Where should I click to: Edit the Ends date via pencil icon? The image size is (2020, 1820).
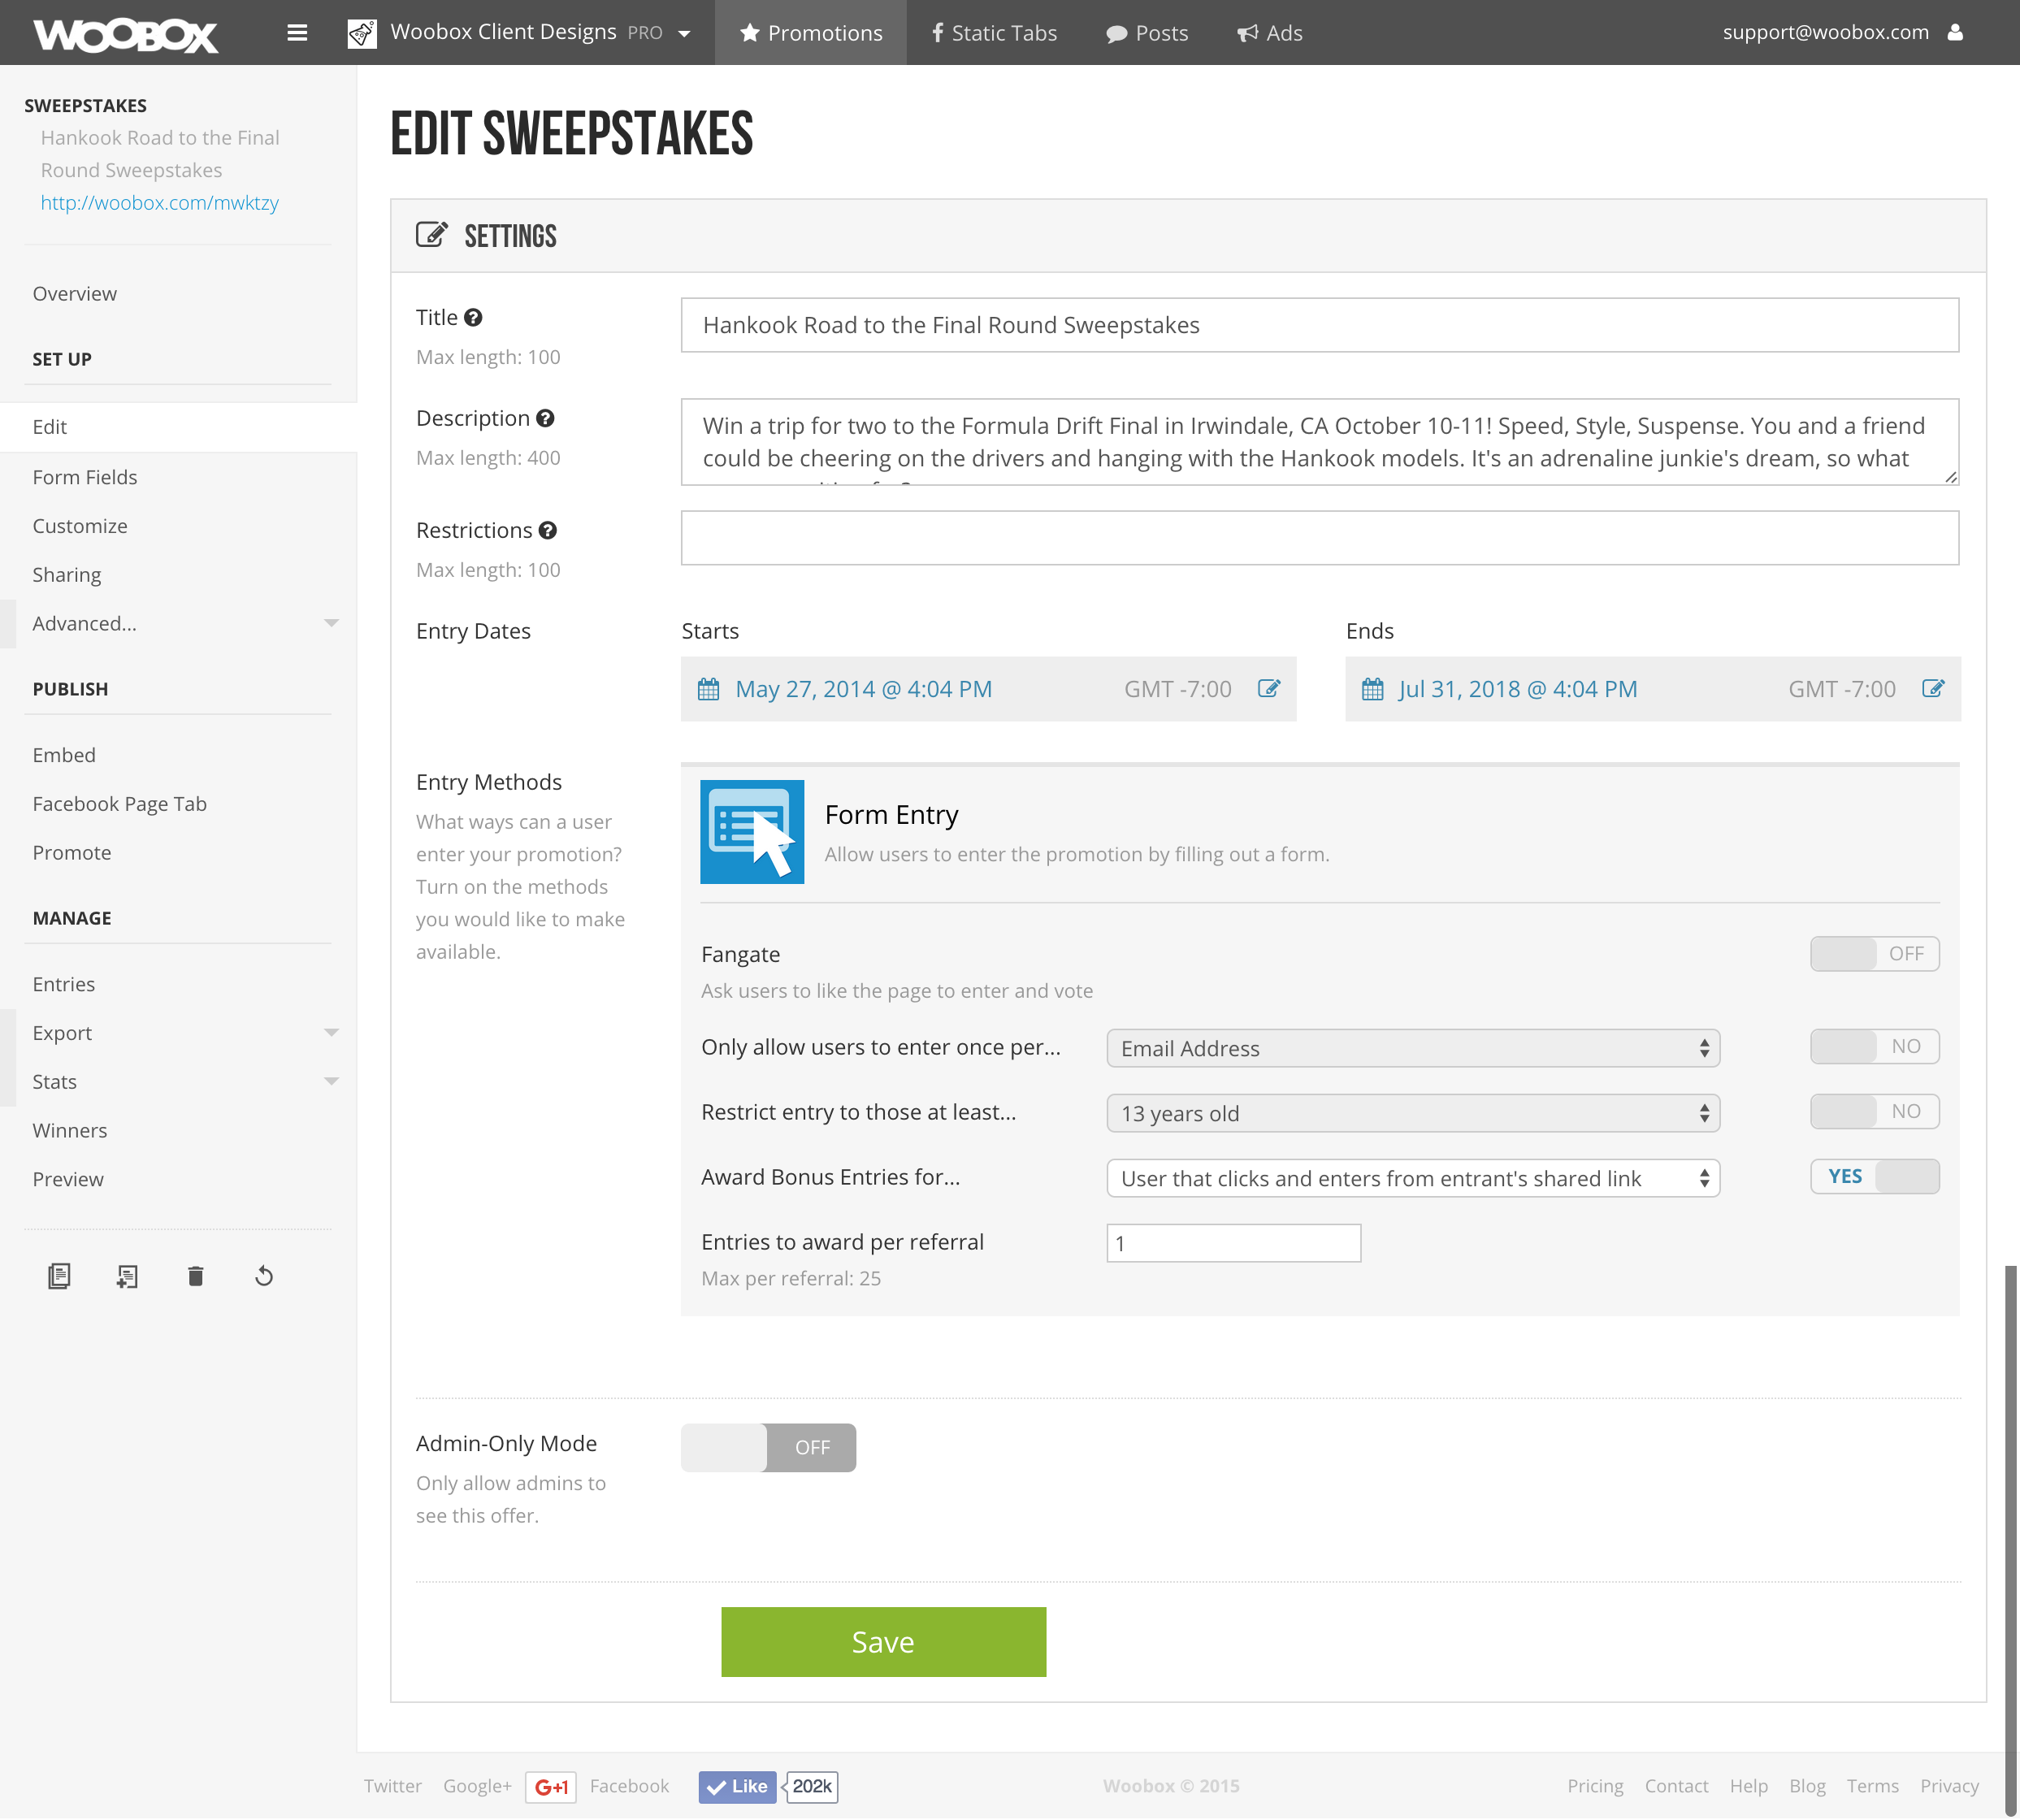pyautogui.click(x=1933, y=689)
